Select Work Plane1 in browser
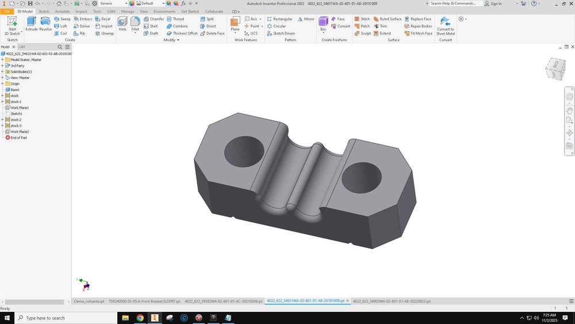Viewport: 575px width, 324px height. coord(17,108)
